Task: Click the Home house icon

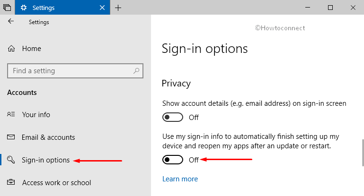Action: [x=11, y=49]
